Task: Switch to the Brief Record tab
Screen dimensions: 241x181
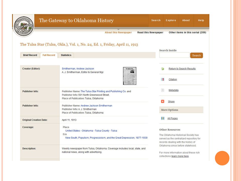Action: 30,55
